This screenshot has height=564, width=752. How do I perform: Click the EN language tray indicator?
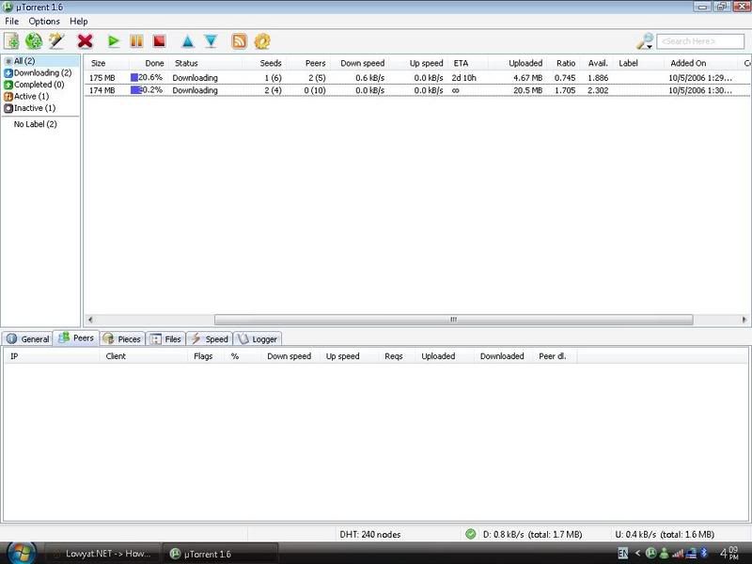pos(623,553)
